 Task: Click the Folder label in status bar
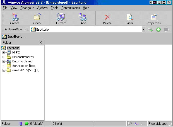(x=6, y=124)
